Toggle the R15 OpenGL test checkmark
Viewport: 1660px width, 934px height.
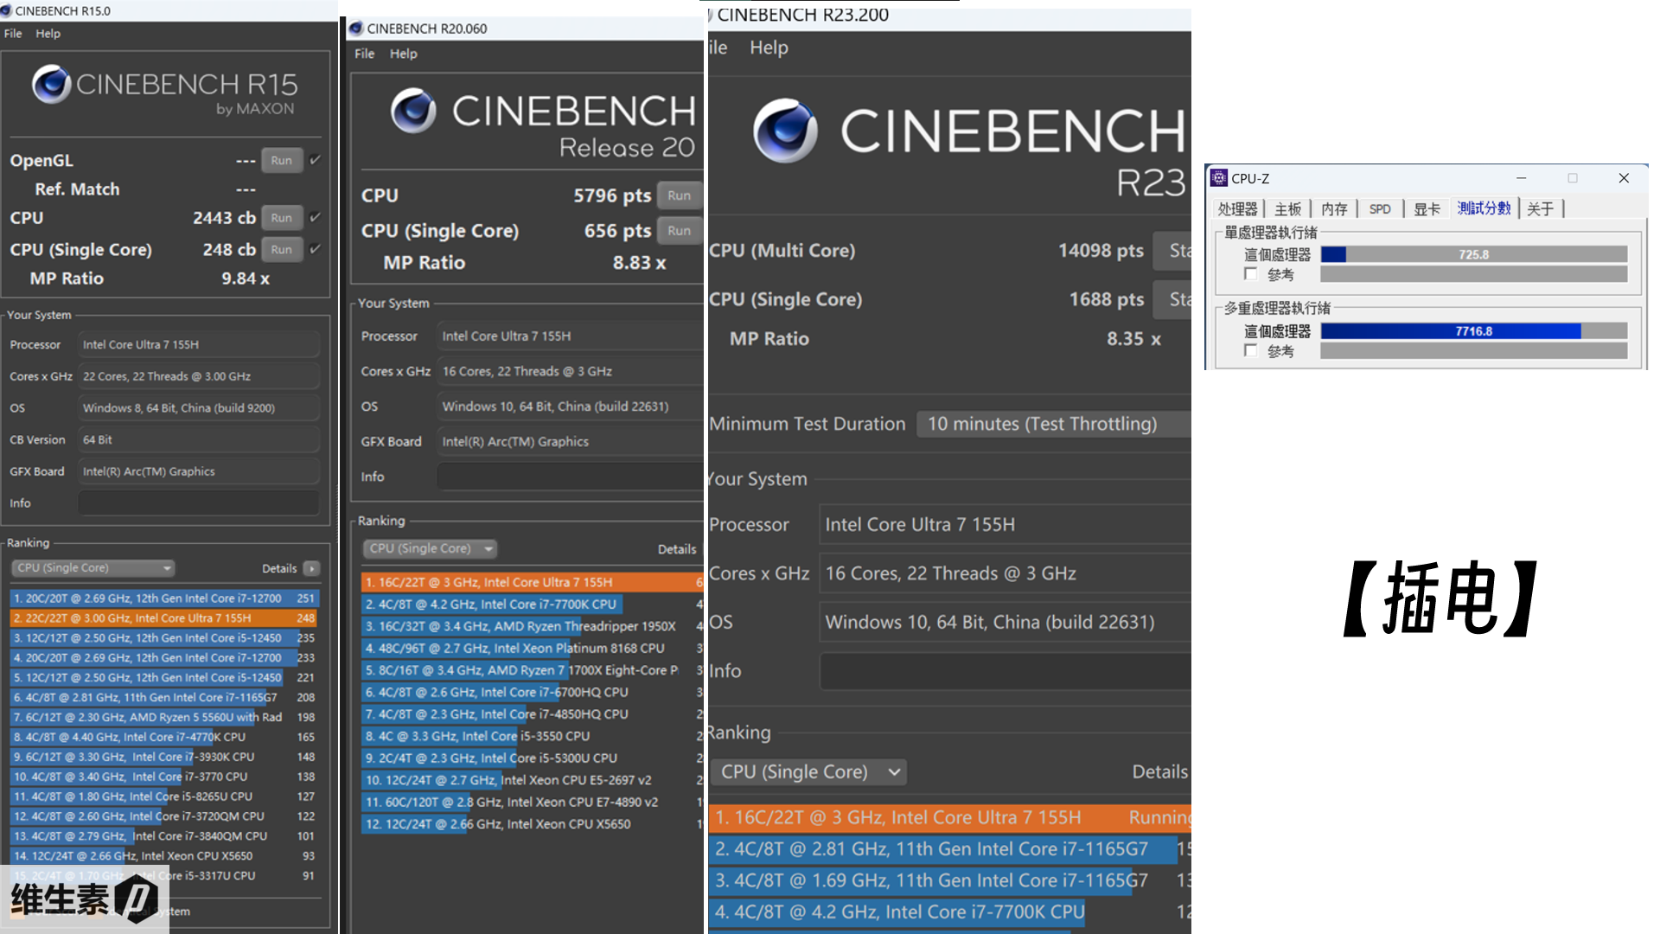[316, 160]
